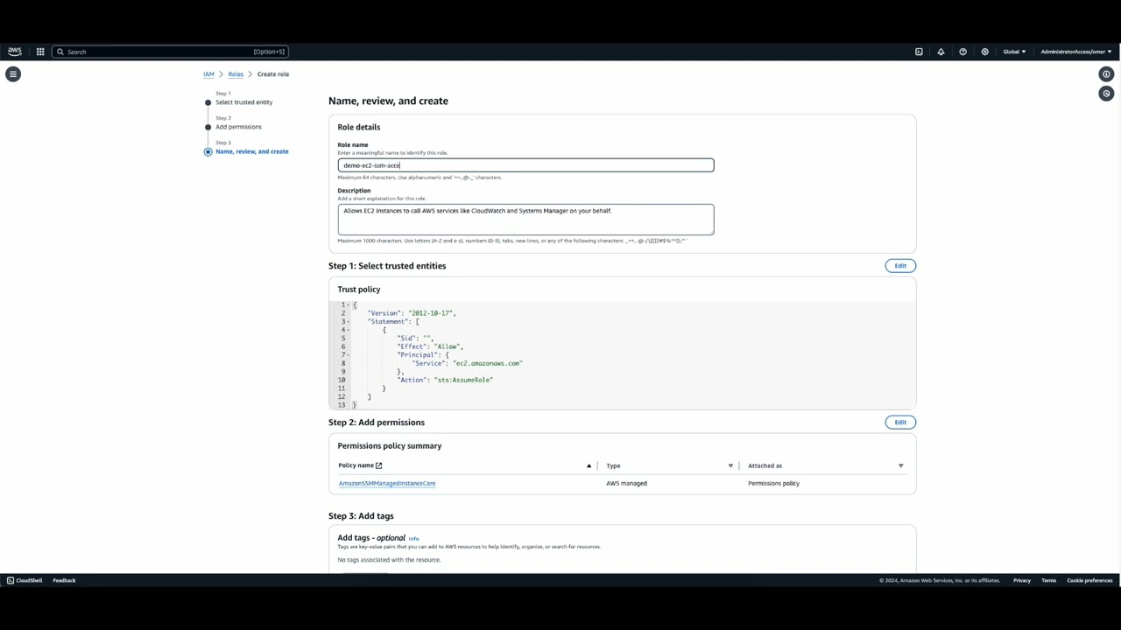Select Trust policy heading text
Viewport: 1121px width, 630px height.
359,290
